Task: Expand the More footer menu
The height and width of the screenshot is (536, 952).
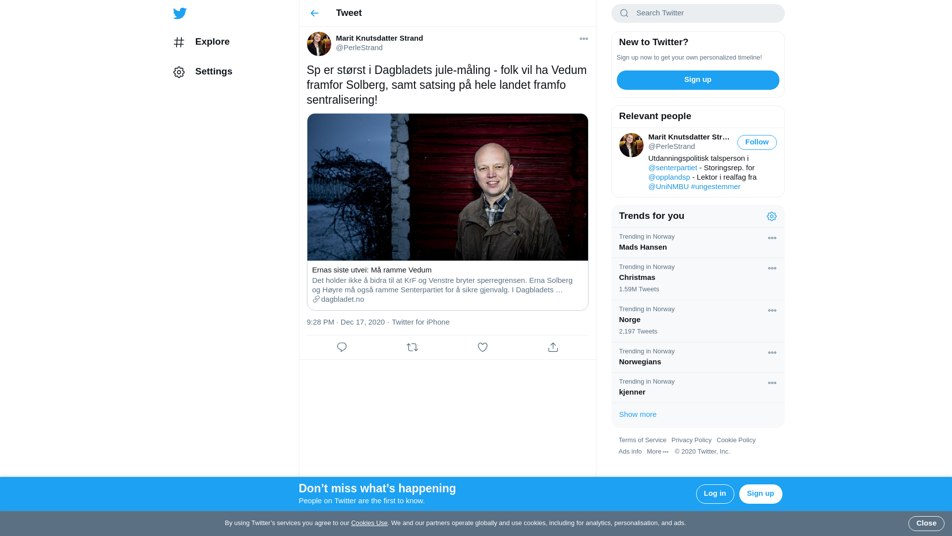Action: pyautogui.click(x=657, y=452)
